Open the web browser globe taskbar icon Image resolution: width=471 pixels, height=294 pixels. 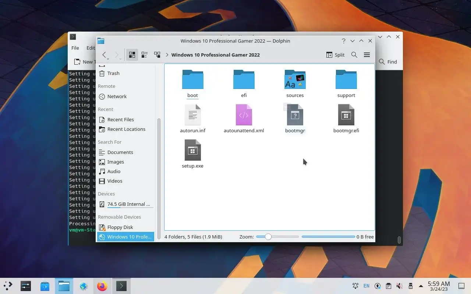click(83, 286)
